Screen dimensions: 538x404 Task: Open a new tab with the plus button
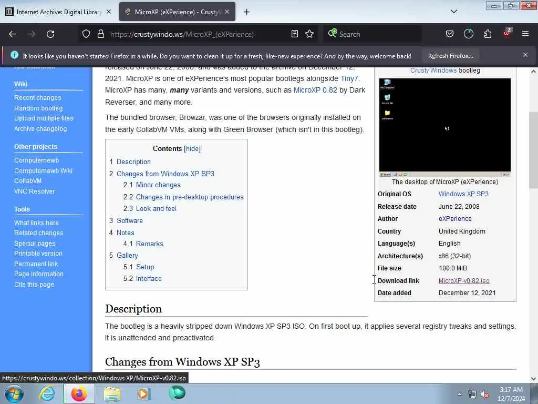pyautogui.click(x=246, y=12)
